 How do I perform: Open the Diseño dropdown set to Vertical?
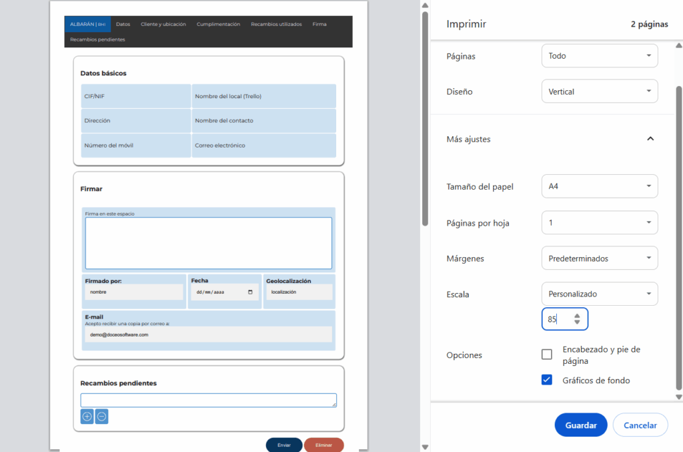(x=599, y=91)
